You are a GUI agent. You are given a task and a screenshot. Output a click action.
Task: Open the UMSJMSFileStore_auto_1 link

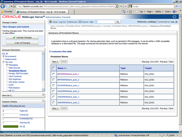68,97
